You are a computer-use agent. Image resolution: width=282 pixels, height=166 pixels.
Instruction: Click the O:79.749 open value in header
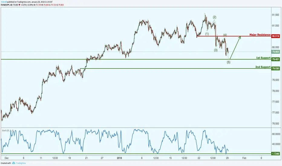tap(38, 5)
